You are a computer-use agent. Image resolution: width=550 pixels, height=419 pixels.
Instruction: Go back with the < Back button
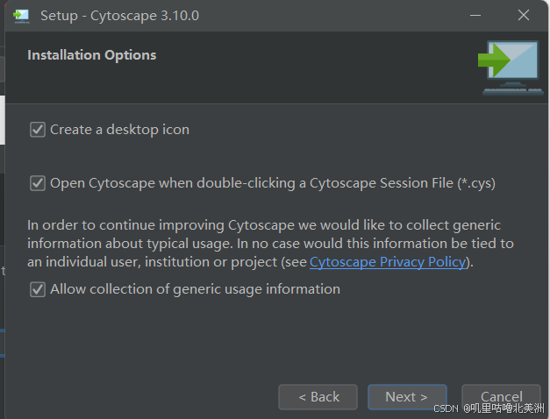[318, 397]
